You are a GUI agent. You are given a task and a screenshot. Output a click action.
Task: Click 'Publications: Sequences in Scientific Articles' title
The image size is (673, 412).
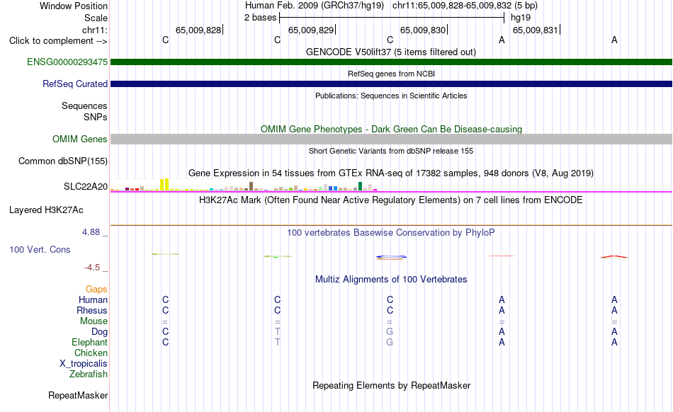[391, 96]
